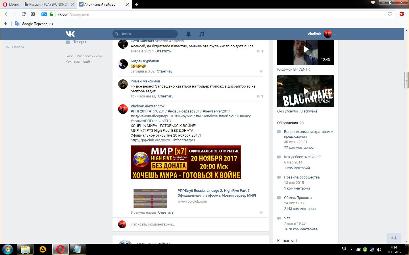The image size is (409, 255).
Task: Open the music note icon
Action: click(202, 34)
